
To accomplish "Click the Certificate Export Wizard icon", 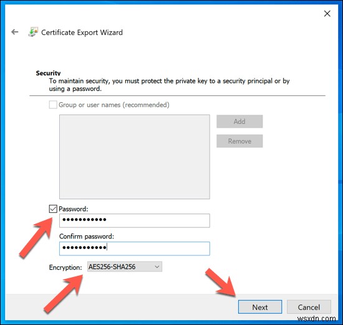I will 33,32.
